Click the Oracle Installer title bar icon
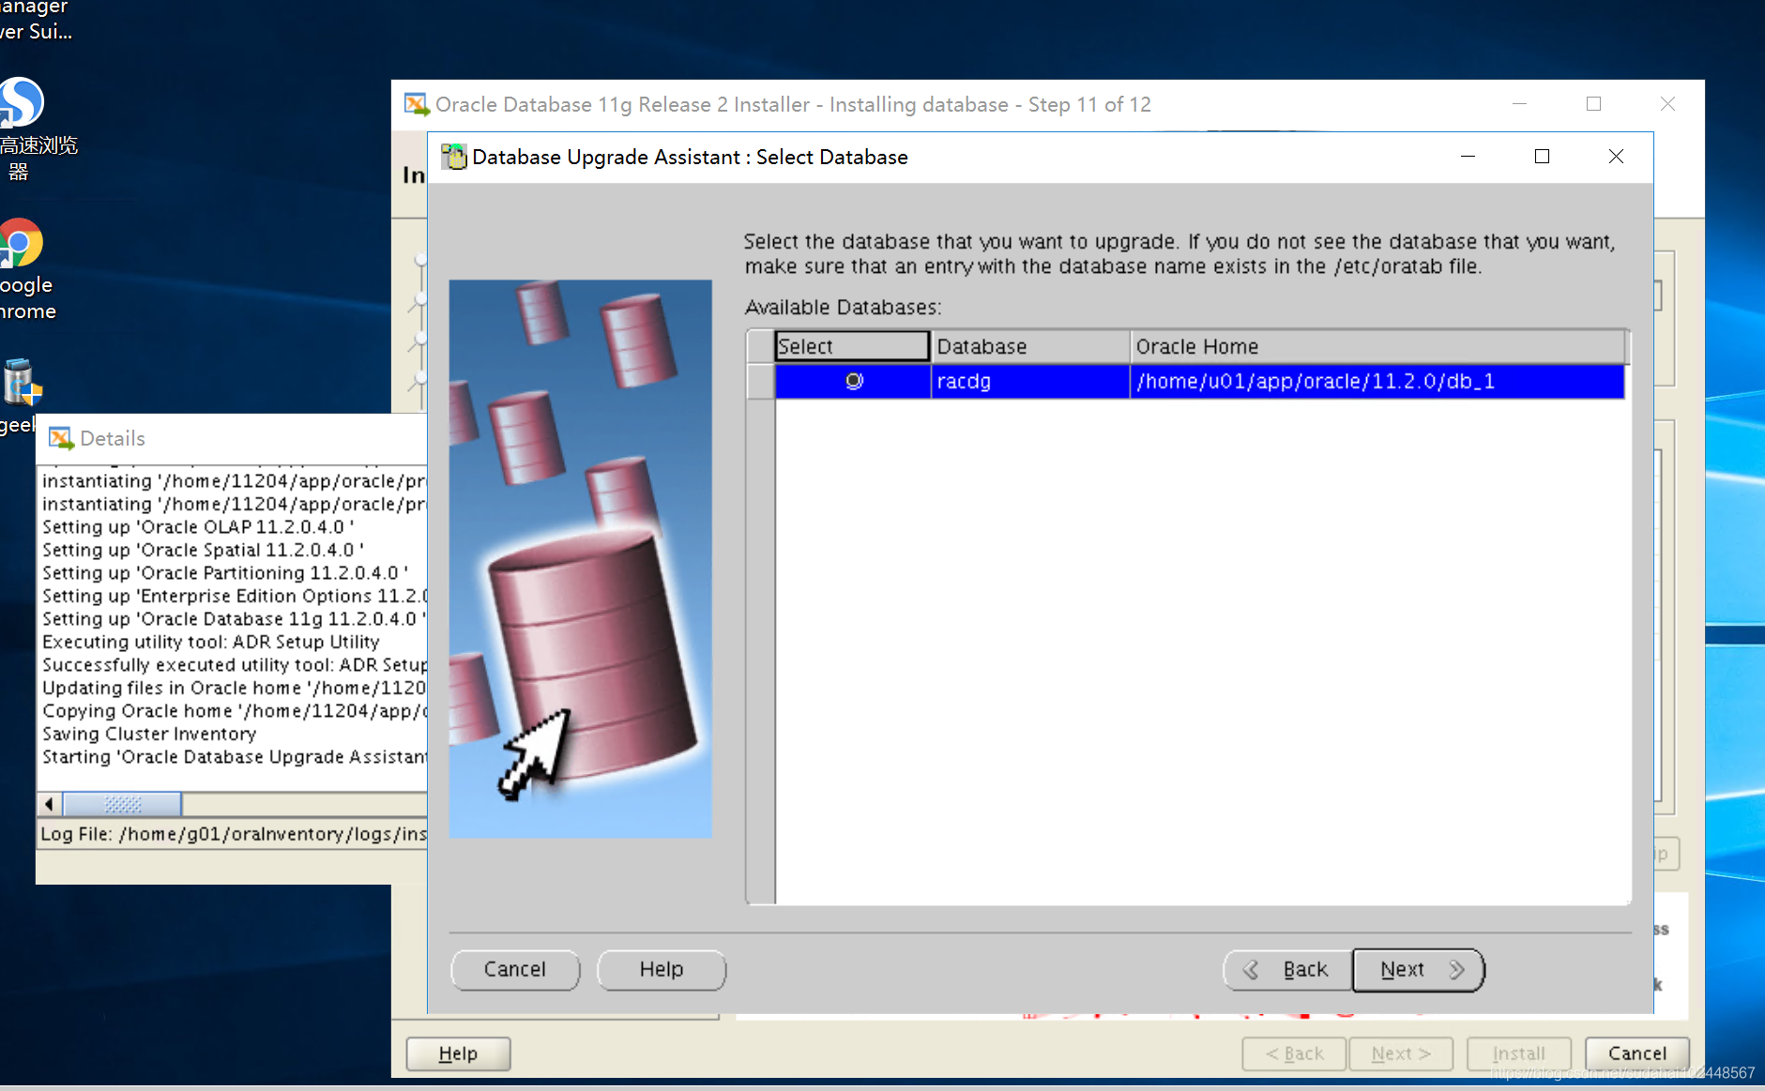 click(416, 104)
